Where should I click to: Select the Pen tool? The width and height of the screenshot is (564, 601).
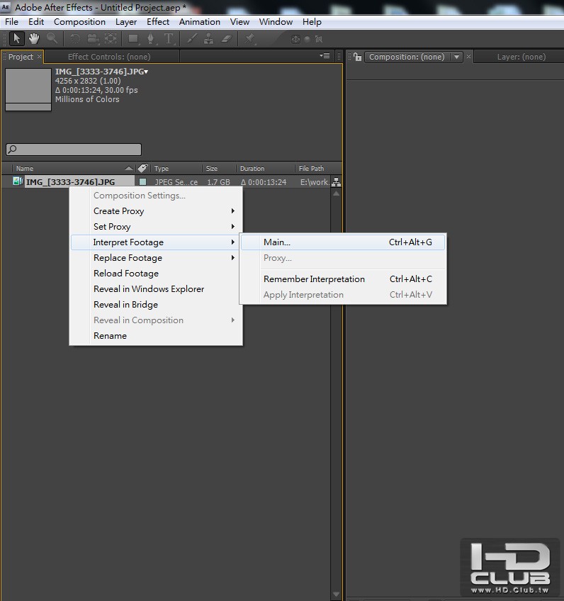(x=151, y=39)
